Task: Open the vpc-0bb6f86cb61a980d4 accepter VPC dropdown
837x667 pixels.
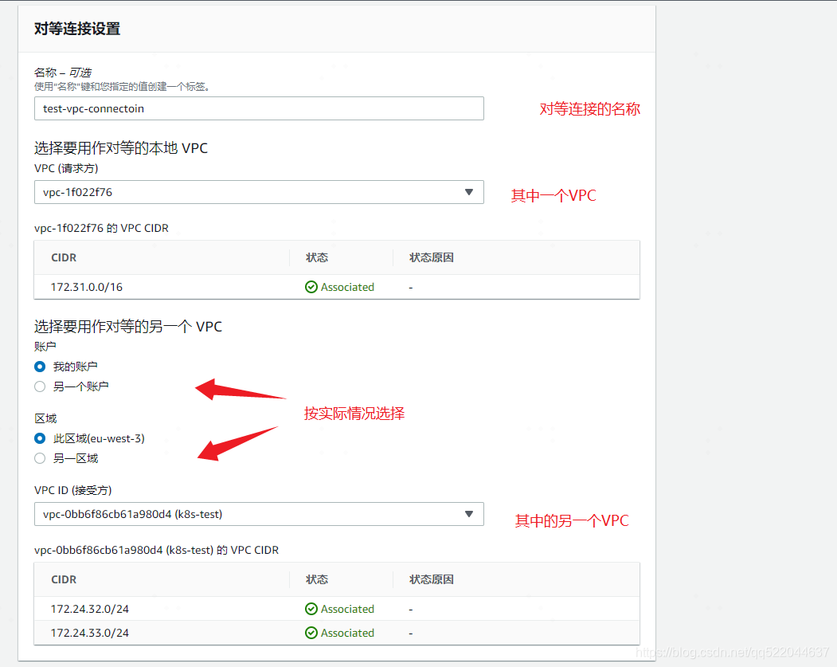Action: 259,514
